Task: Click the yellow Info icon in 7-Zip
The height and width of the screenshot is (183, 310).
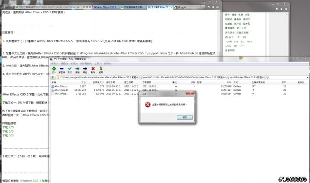Action: 101,68
